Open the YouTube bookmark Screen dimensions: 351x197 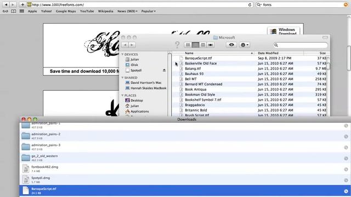click(87, 11)
